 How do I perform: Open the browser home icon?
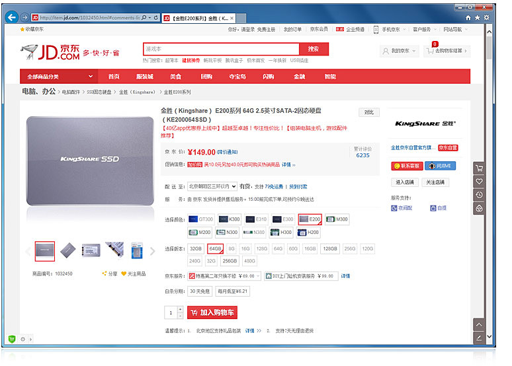tap(468, 18)
